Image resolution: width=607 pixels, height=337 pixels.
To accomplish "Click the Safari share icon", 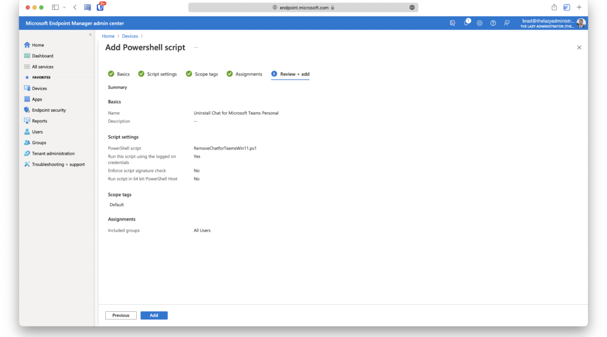I will [554, 7].
